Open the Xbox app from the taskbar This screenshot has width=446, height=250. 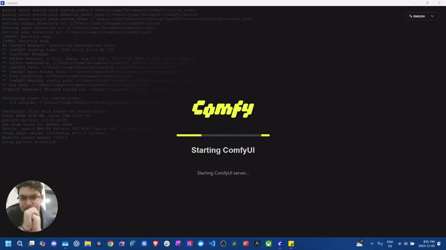(x=268, y=243)
